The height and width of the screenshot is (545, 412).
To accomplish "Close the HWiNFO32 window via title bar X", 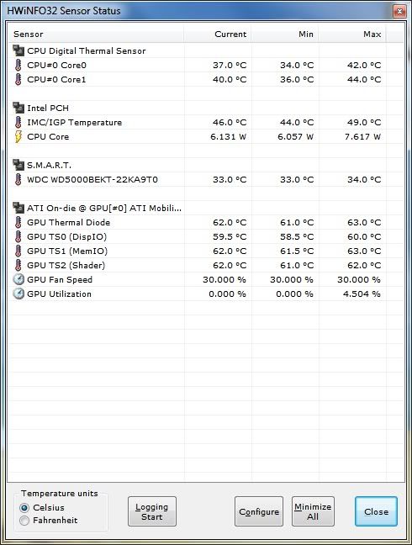I will click(x=399, y=11).
